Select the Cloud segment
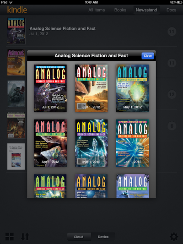 (79, 237)
